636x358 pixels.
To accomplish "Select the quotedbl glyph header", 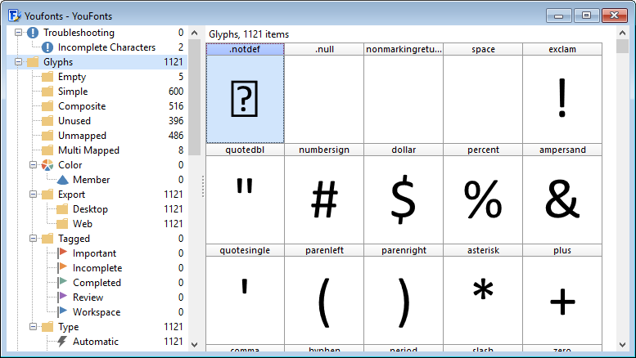I will click(245, 150).
